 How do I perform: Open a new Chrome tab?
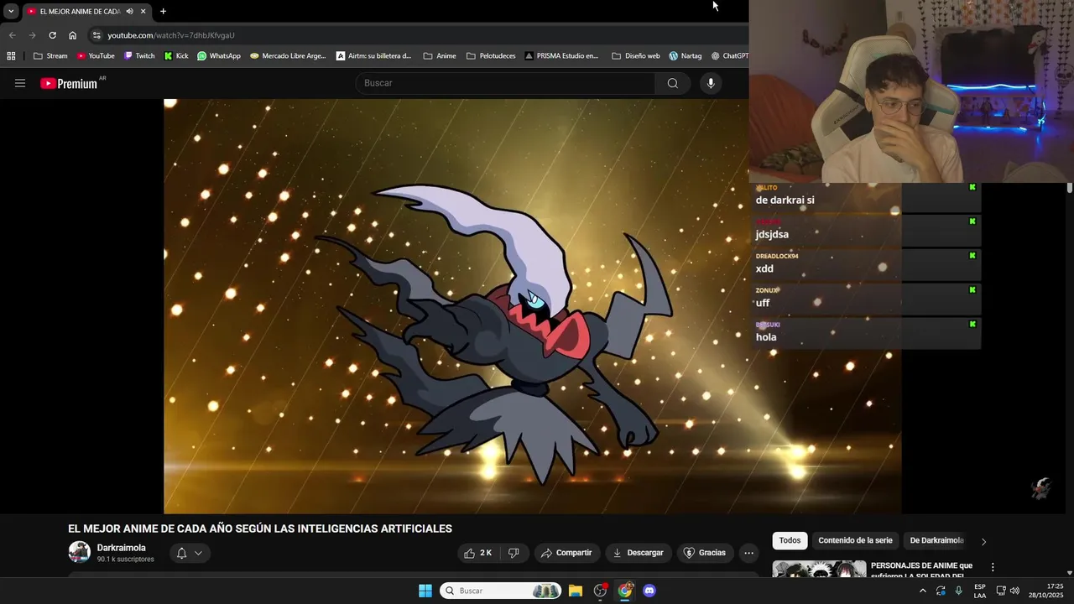coord(163,11)
